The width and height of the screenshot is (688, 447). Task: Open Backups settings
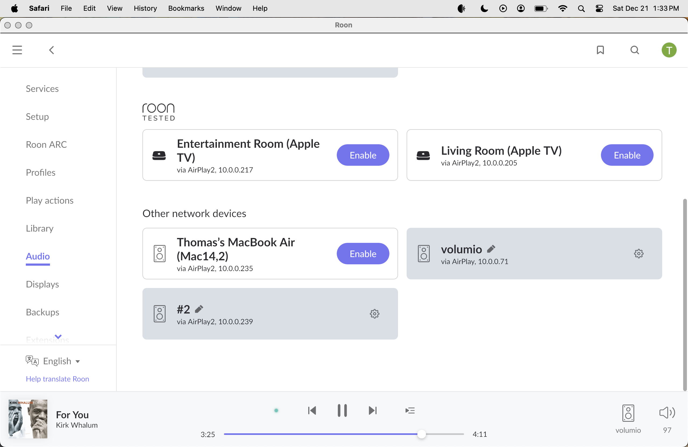tap(42, 312)
